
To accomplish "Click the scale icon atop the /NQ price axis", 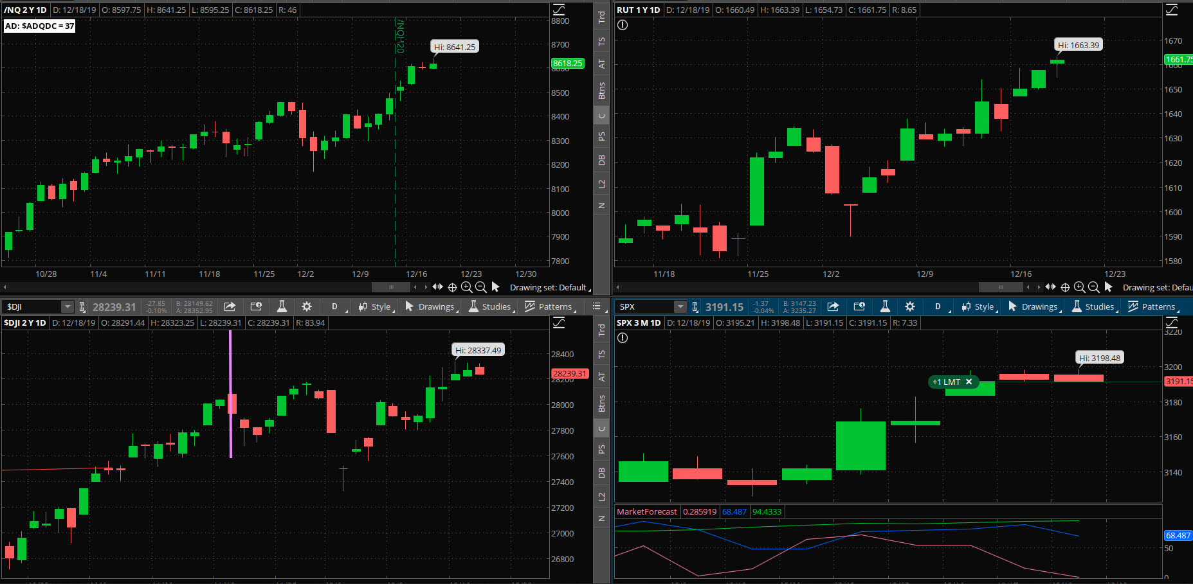I will [x=559, y=10].
